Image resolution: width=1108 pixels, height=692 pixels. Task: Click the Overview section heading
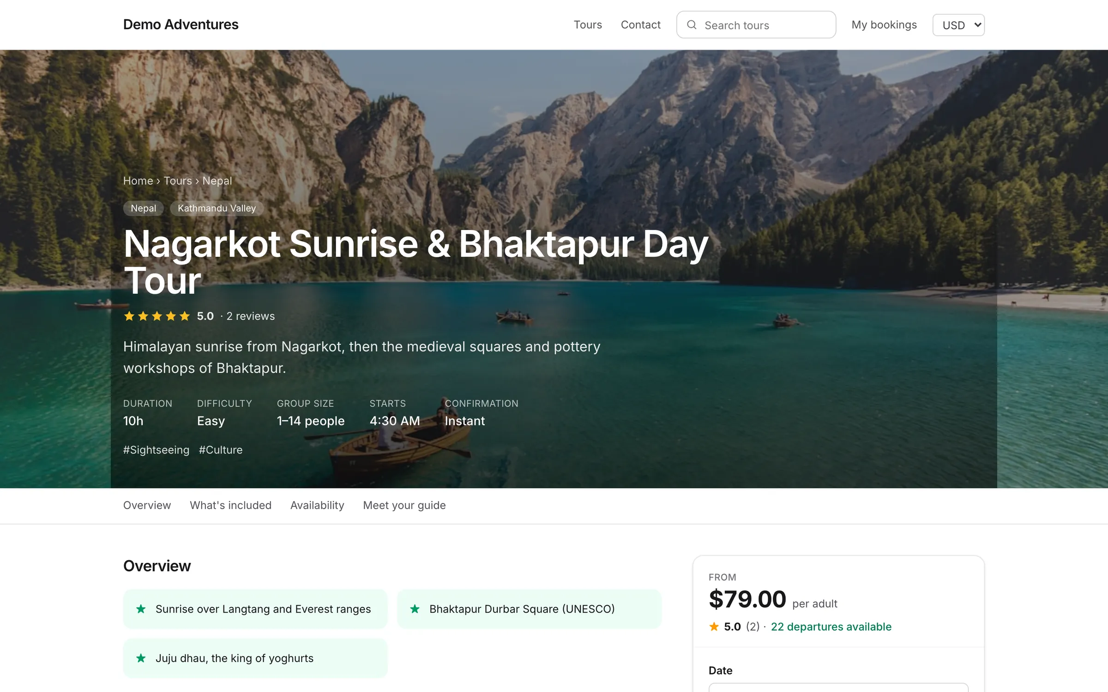(157, 566)
